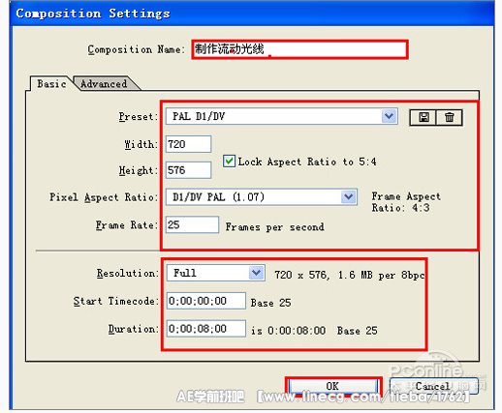Click the '720 x 576, 1.6 MB per 8bpc' text
This screenshot has height=413, width=502.
tap(349, 275)
